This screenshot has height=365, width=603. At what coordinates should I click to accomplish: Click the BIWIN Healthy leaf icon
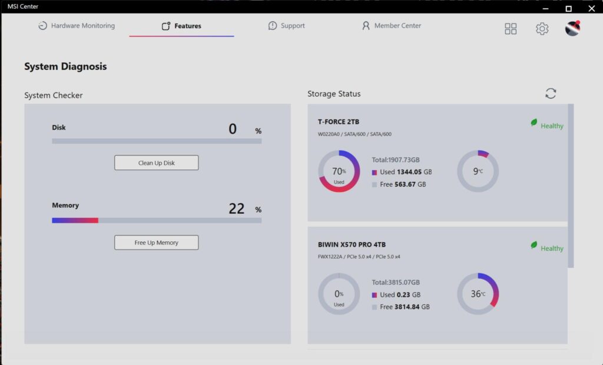[x=534, y=245]
